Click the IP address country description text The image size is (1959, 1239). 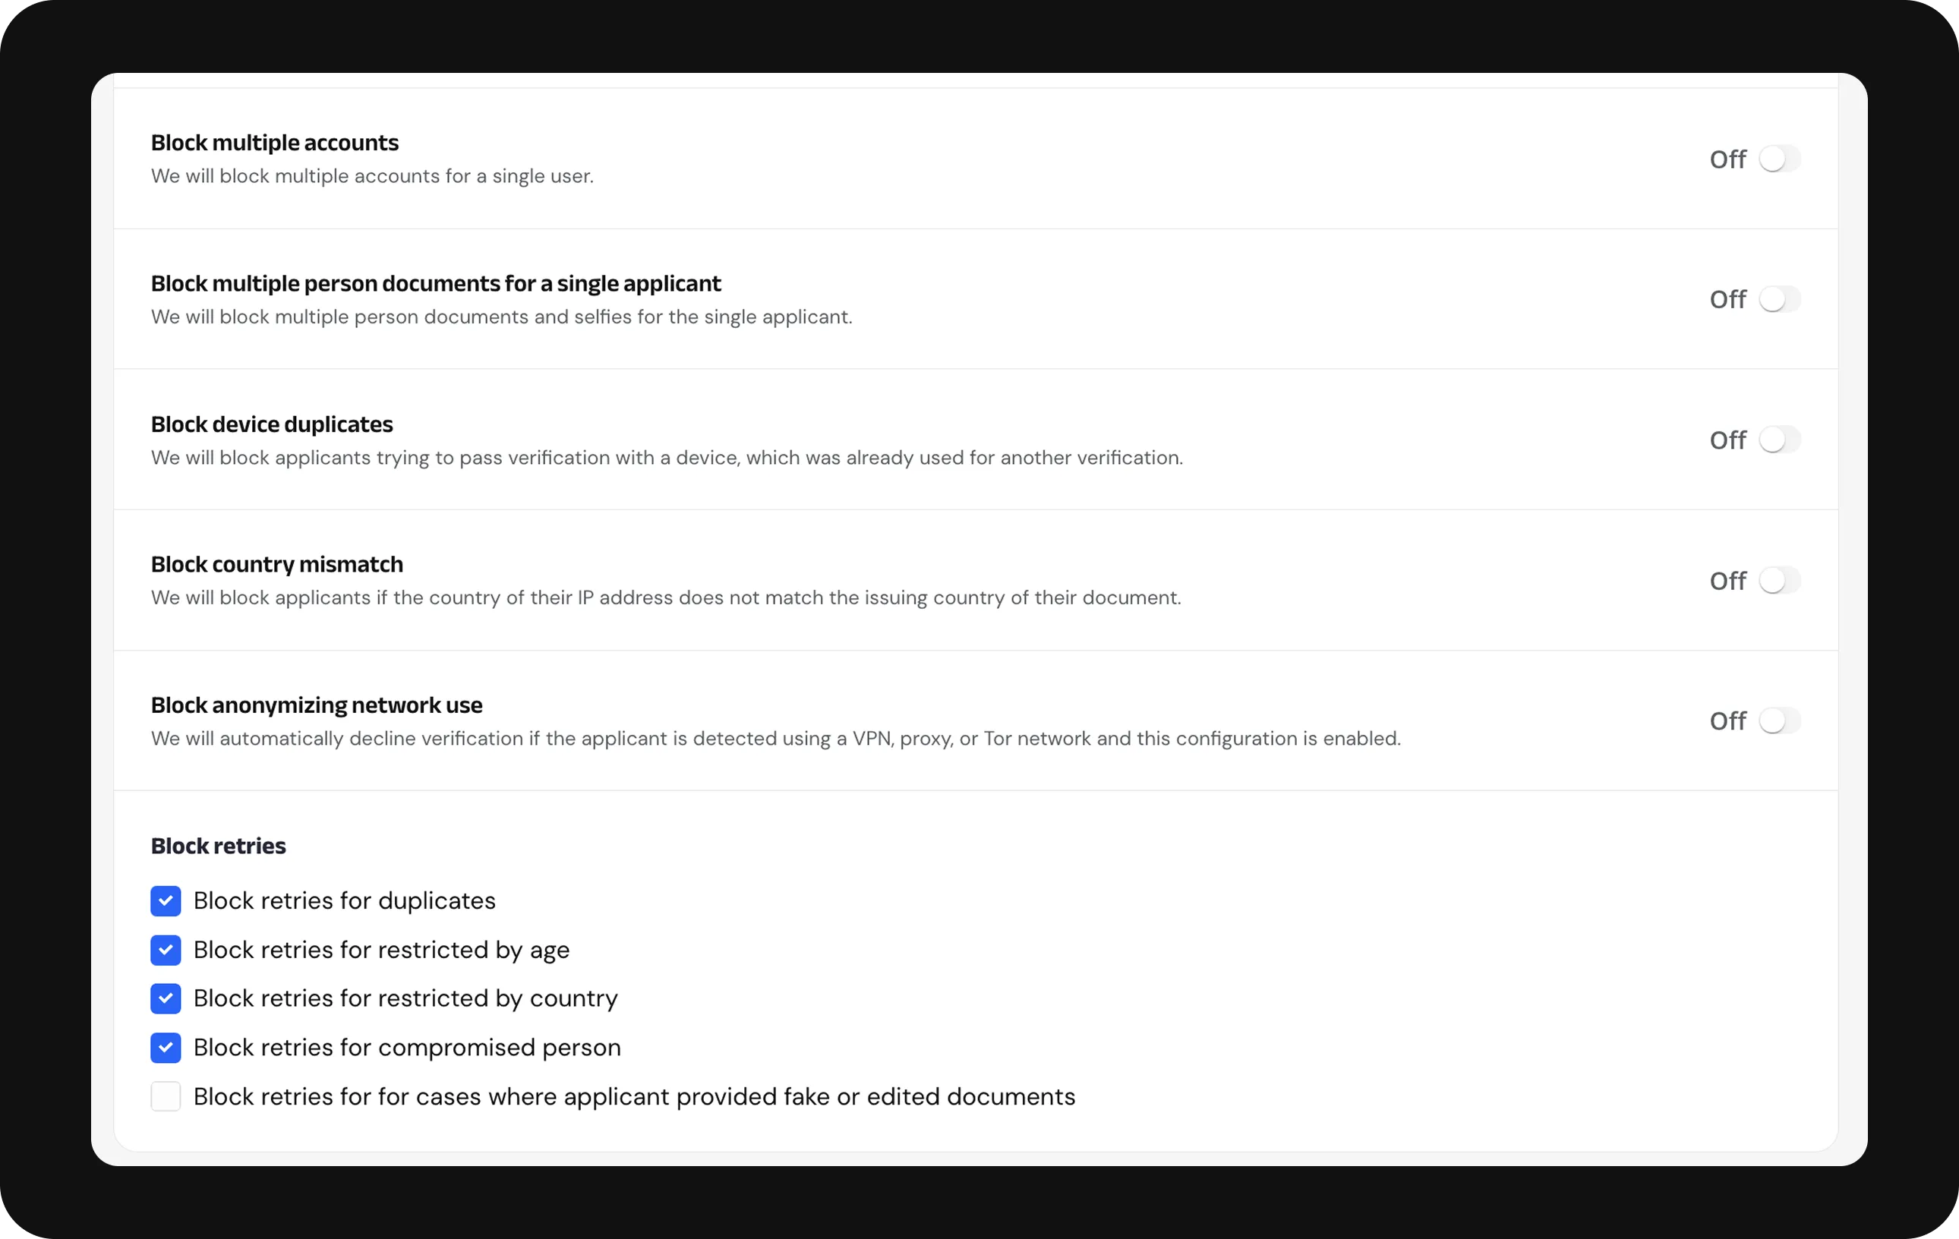click(x=665, y=598)
